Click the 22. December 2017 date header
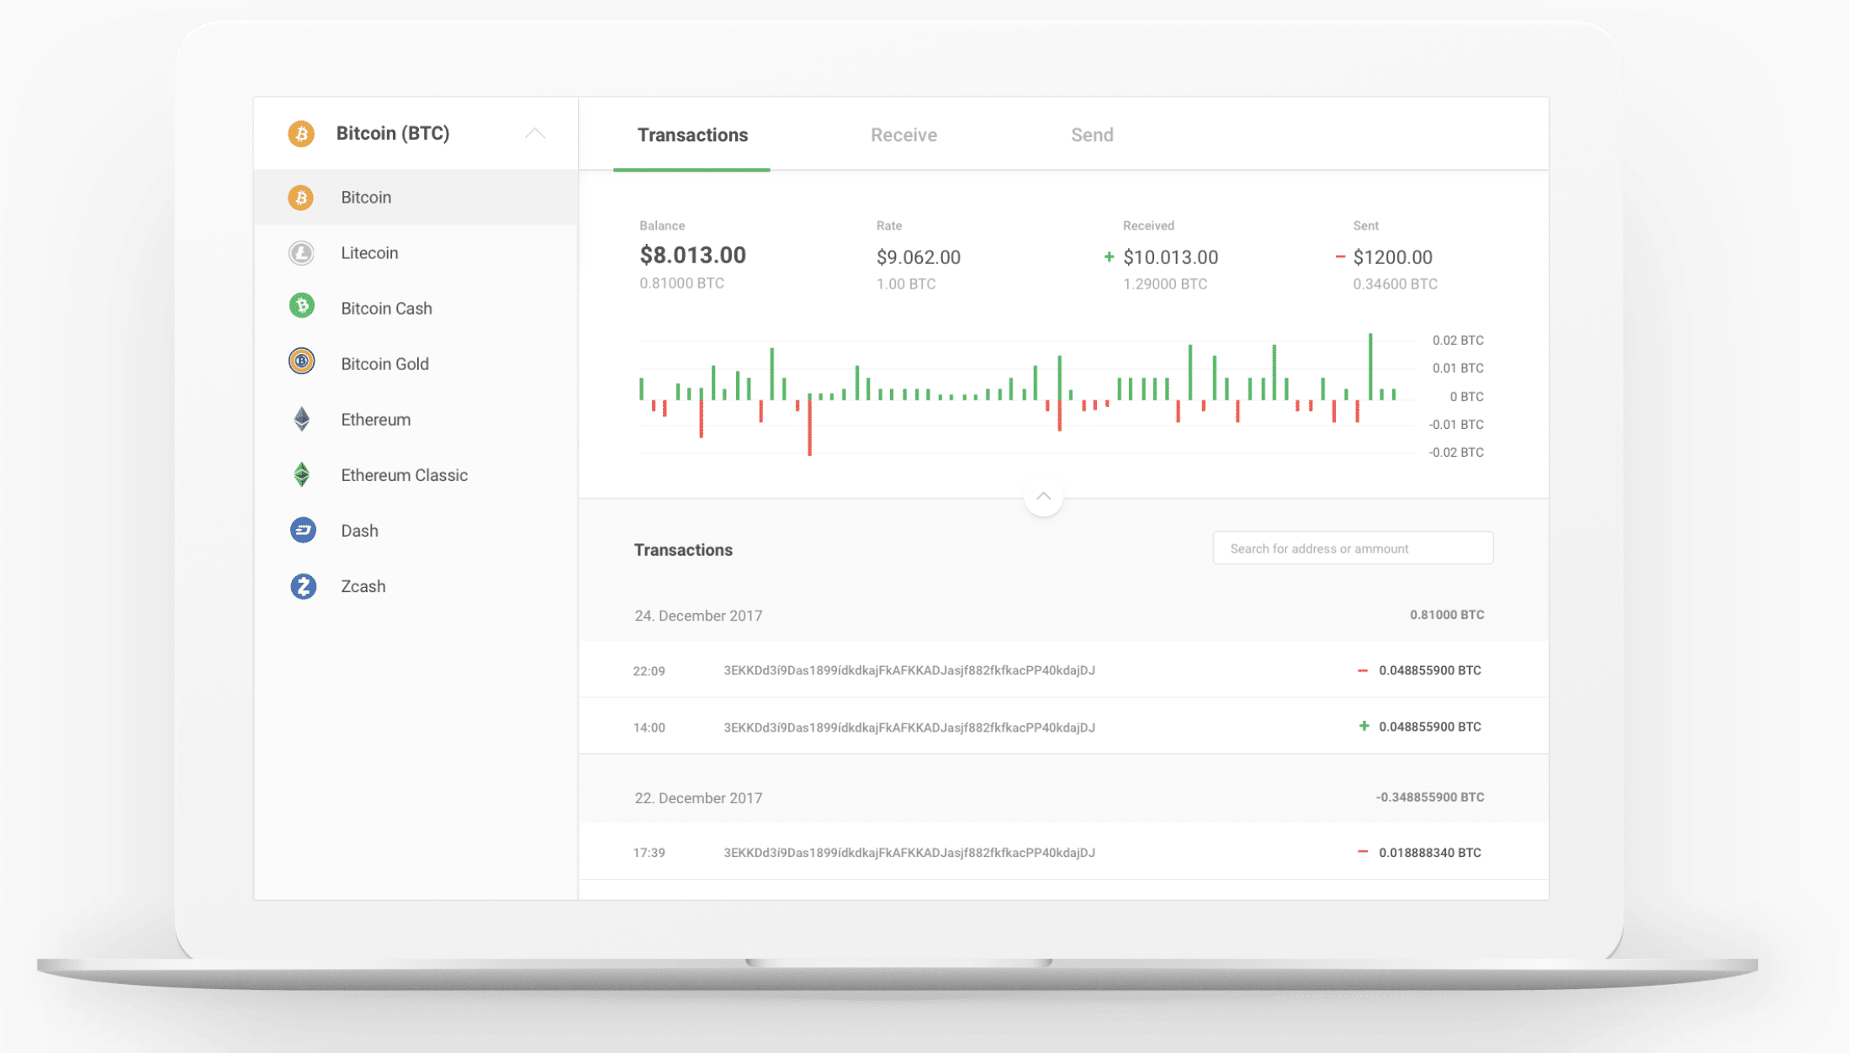The height and width of the screenshot is (1053, 1849). (698, 797)
